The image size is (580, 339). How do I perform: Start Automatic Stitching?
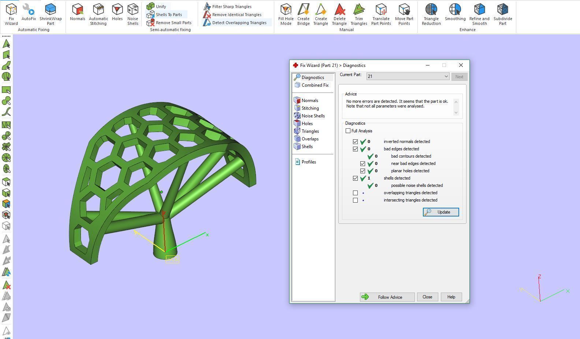(x=98, y=15)
